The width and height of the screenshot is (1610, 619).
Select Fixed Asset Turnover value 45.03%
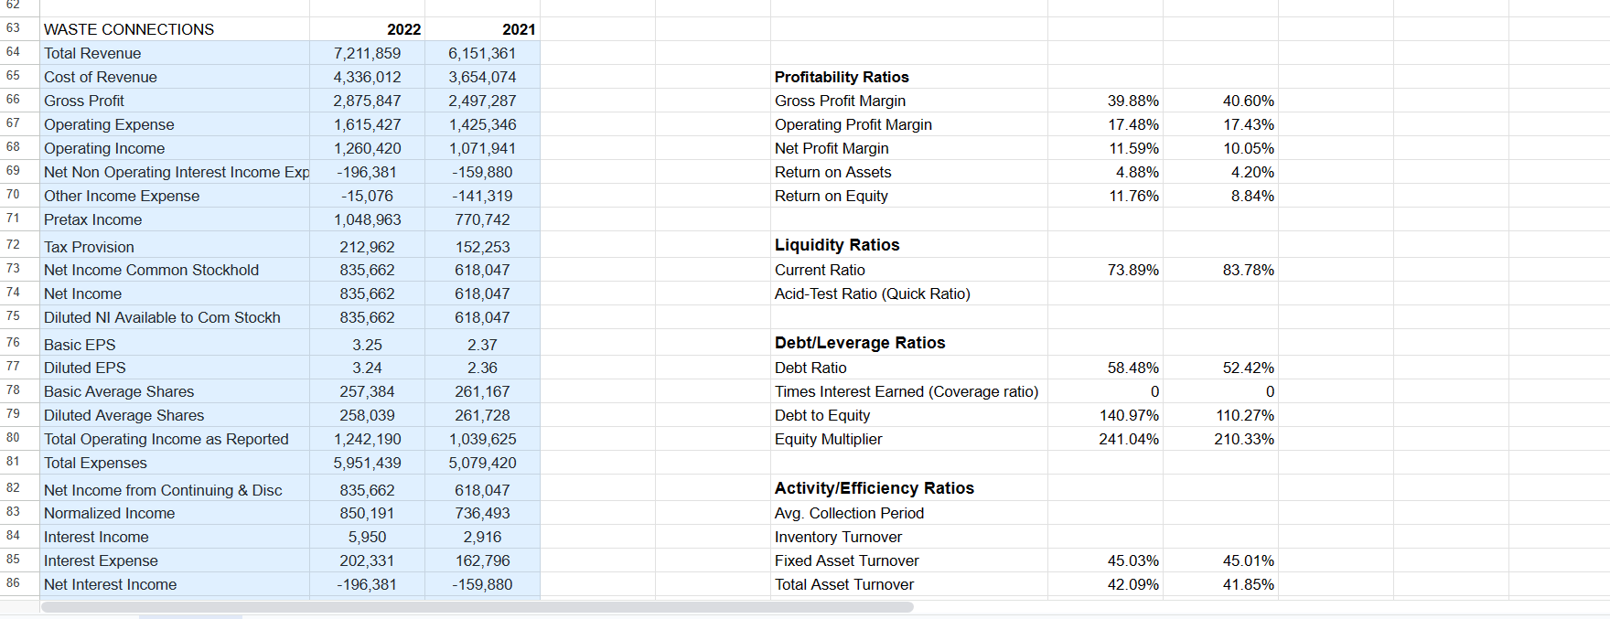1105,560
